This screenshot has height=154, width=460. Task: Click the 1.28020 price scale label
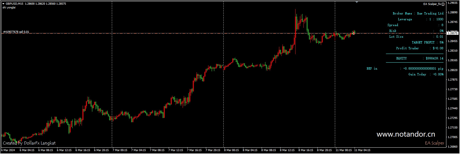tap(453, 70)
